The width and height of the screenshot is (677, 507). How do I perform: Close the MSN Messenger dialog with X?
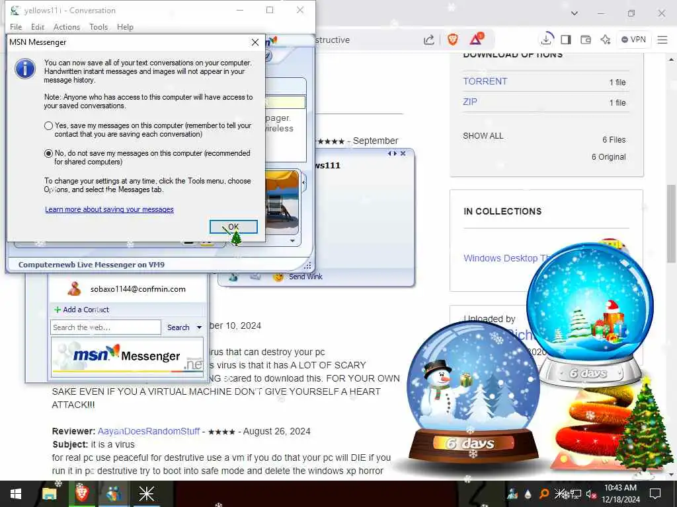coord(255,42)
